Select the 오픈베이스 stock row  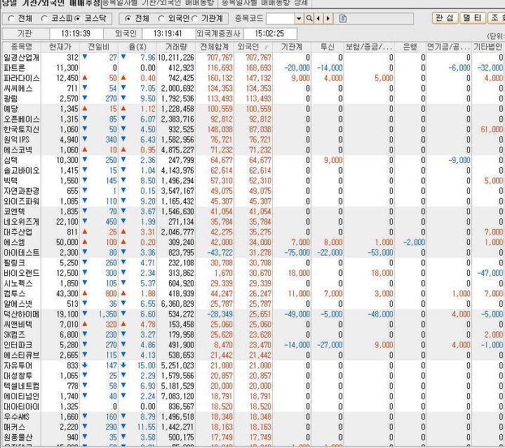tap(252, 119)
